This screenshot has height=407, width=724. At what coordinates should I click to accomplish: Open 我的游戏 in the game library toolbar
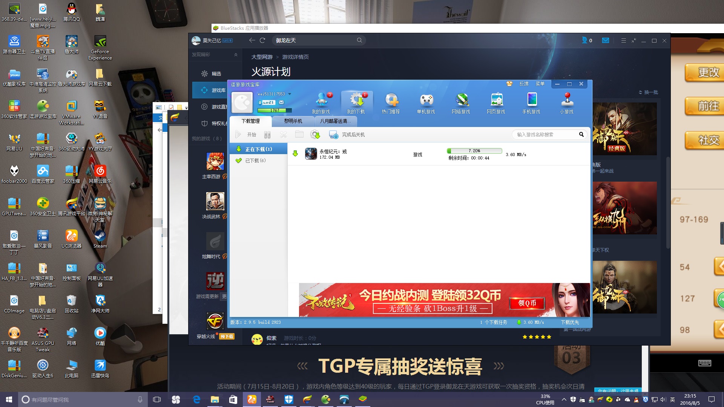[321, 103]
